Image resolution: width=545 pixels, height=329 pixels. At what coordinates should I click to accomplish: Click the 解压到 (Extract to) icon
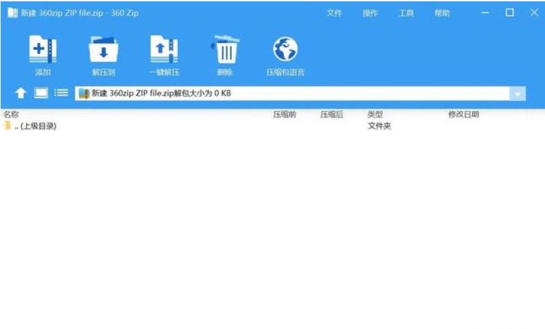[x=104, y=51]
